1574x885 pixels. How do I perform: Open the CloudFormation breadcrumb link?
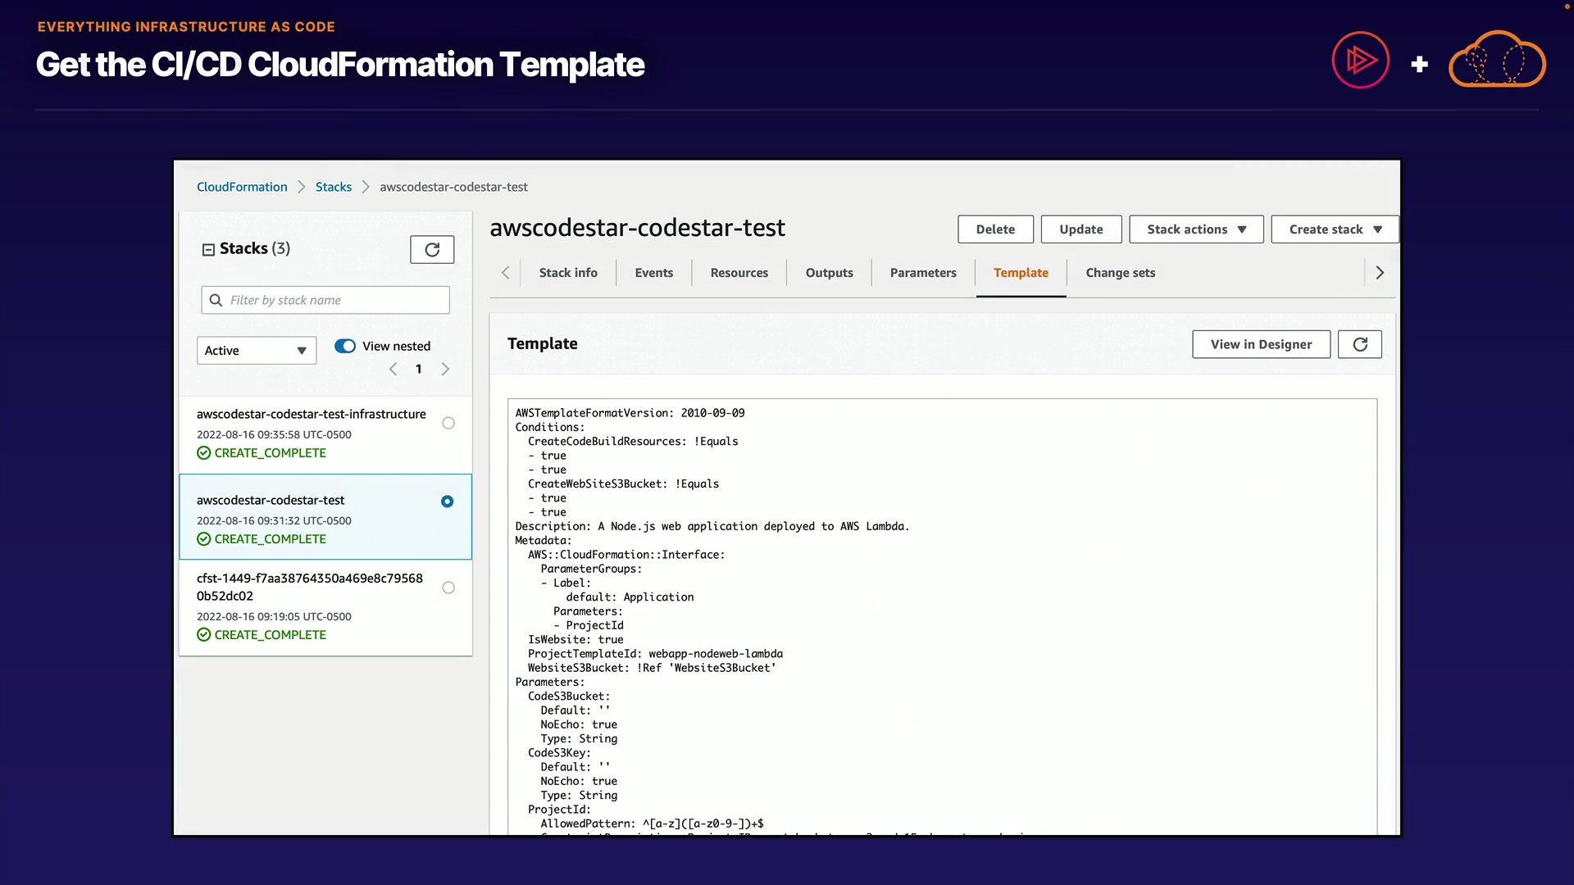[242, 187]
